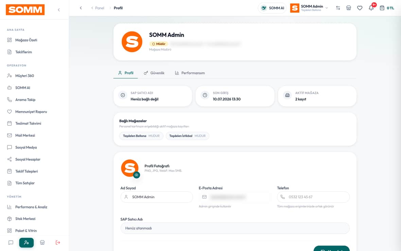The height and width of the screenshot is (251, 401).
Task: Click the store icon in header
Action: tap(349, 8)
